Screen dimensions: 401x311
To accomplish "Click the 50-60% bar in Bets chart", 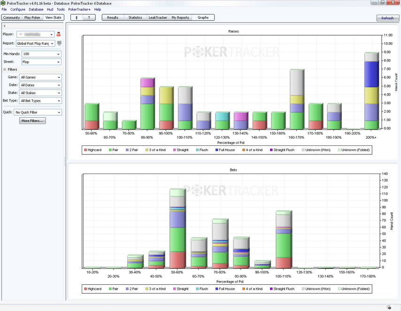I will (178, 228).
